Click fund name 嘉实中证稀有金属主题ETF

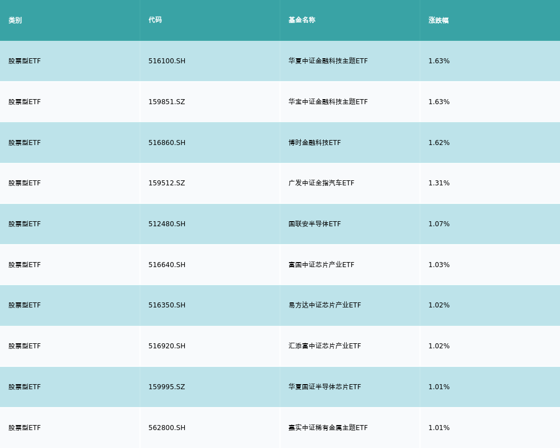(328, 428)
